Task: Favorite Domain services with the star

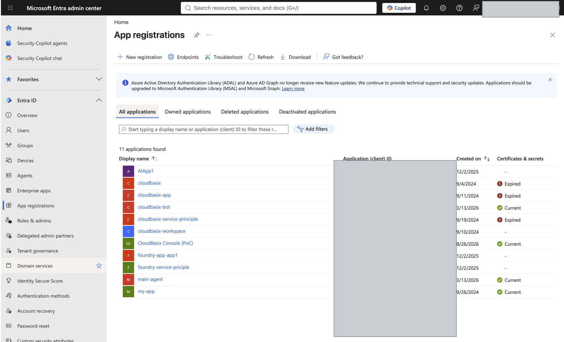Action: (x=99, y=266)
